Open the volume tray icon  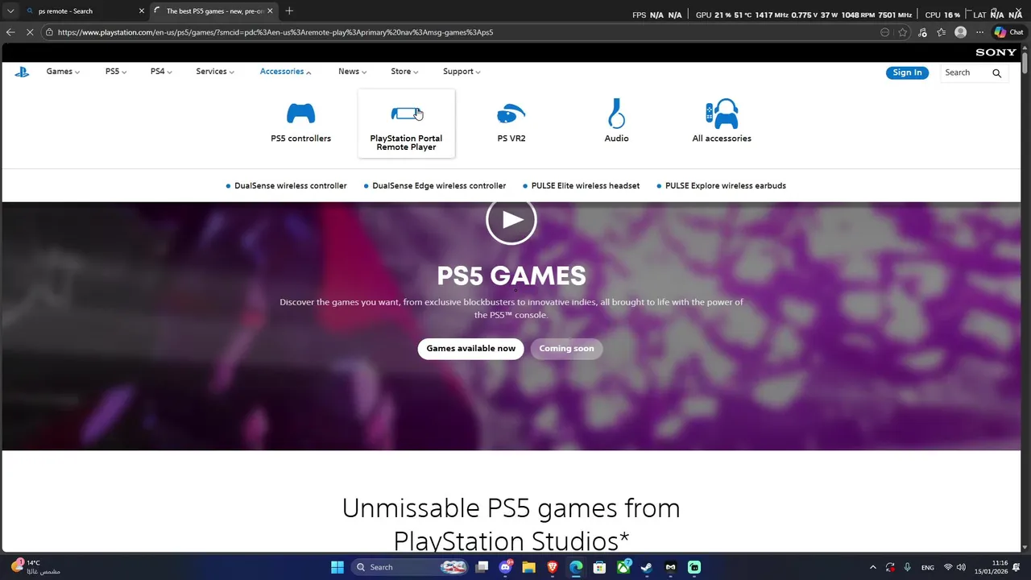(x=961, y=567)
